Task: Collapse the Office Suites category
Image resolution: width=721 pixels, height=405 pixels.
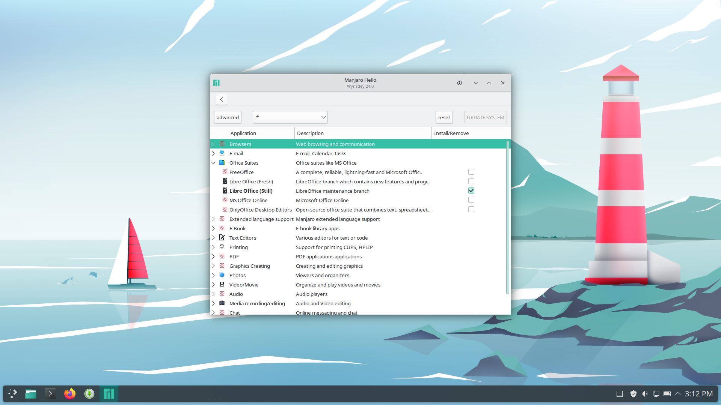Action: click(x=213, y=163)
